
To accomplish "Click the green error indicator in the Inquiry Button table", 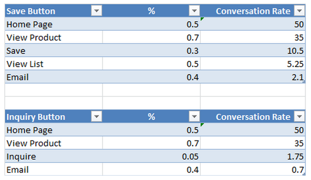I will coord(202,125).
